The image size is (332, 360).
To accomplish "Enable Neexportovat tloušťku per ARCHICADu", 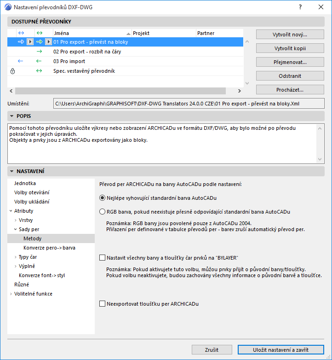I will [x=102, y=304].
